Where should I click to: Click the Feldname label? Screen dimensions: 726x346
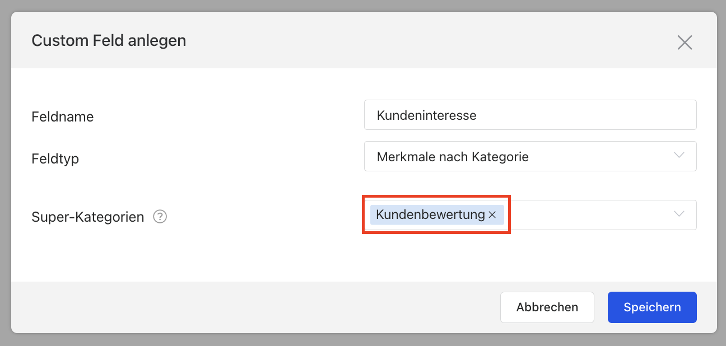click(x=63, y=117)
